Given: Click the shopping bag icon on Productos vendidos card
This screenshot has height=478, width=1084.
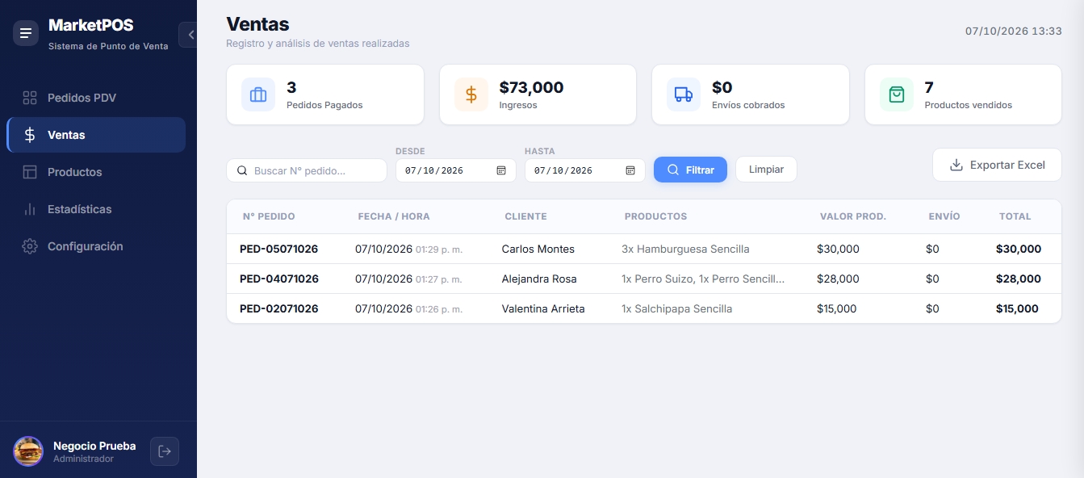Looking at the screenshot, I should point(897,94).
